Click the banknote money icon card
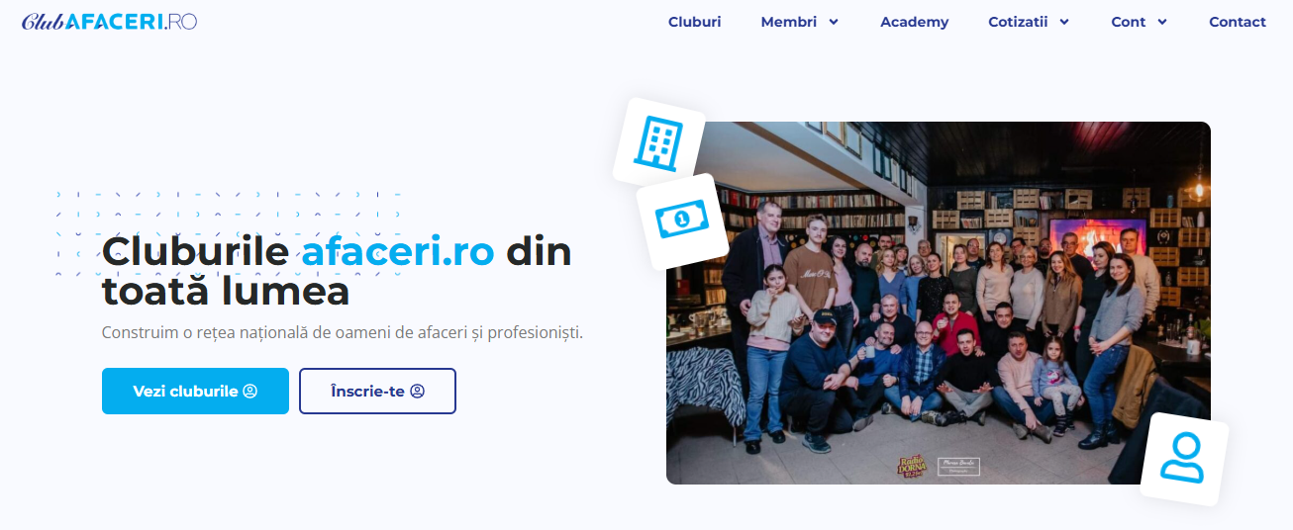Image resolution: width=1293 pixels, height=530 pixels. pyautogui.click(x=682, y=221)
